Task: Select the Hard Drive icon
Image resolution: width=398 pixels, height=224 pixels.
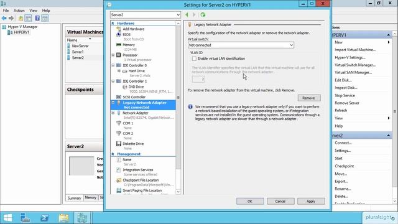Action: pos(124,71)
